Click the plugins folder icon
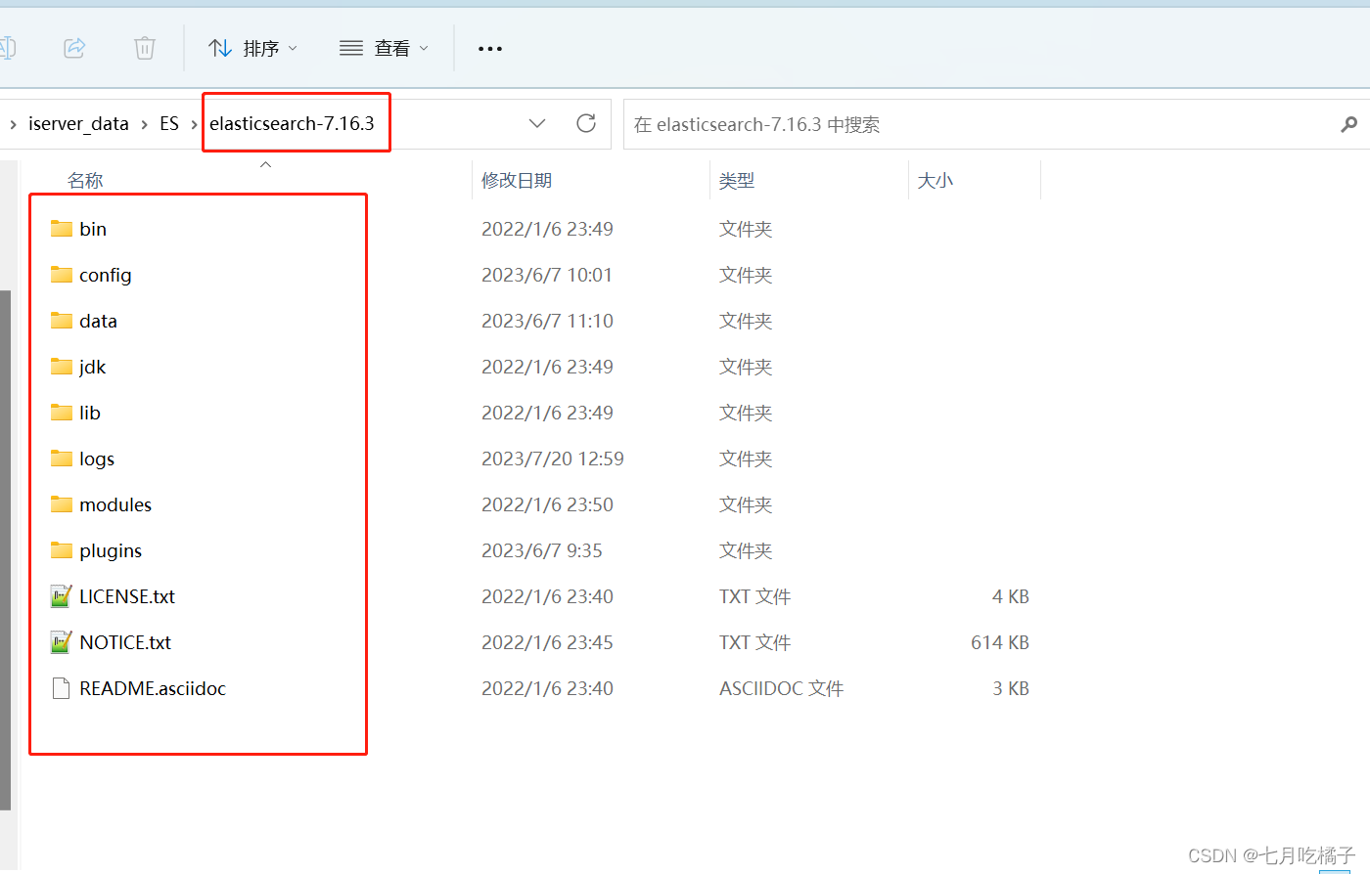This screenshot has width=1370, height=874. 62,549
